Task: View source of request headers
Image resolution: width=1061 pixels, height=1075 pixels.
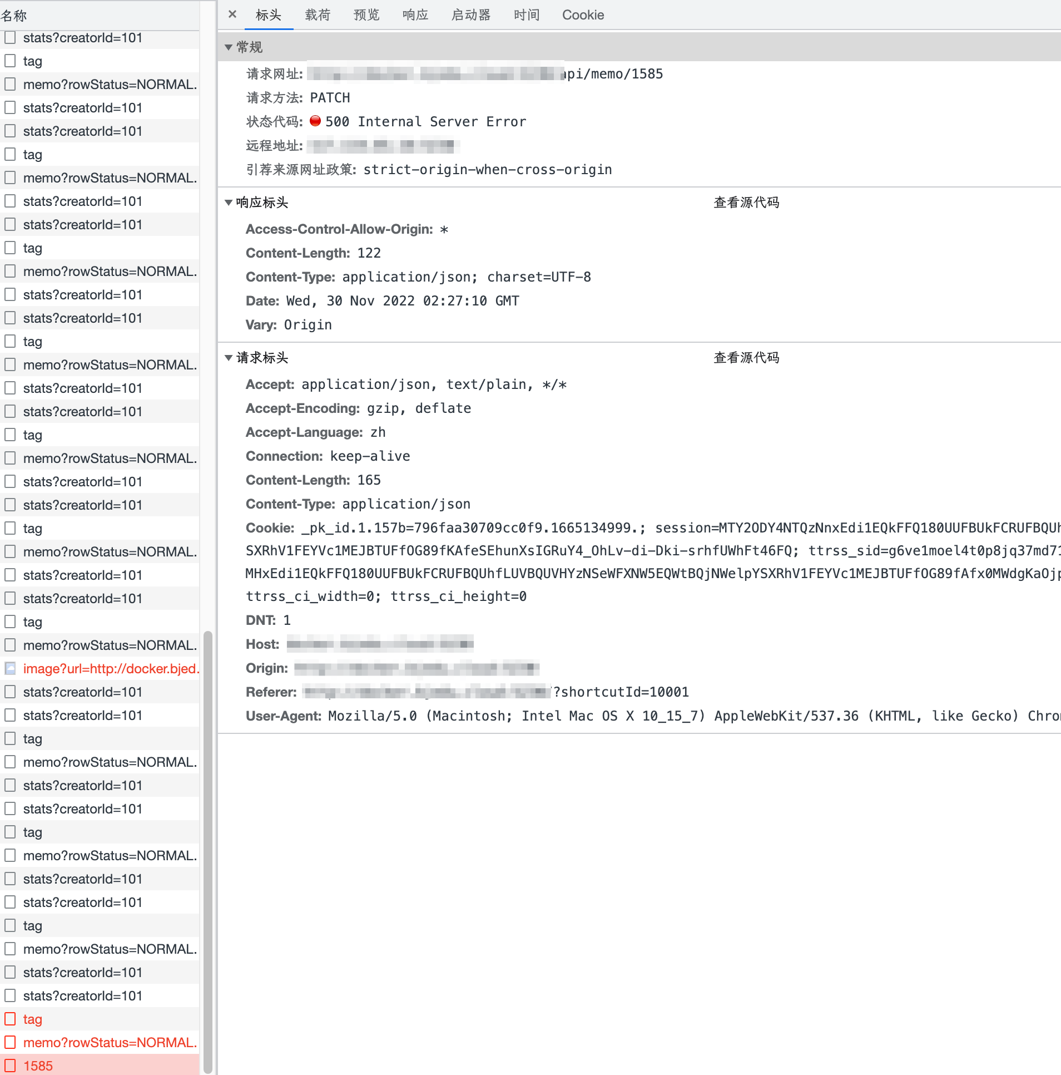Action: tap(746, 358)
